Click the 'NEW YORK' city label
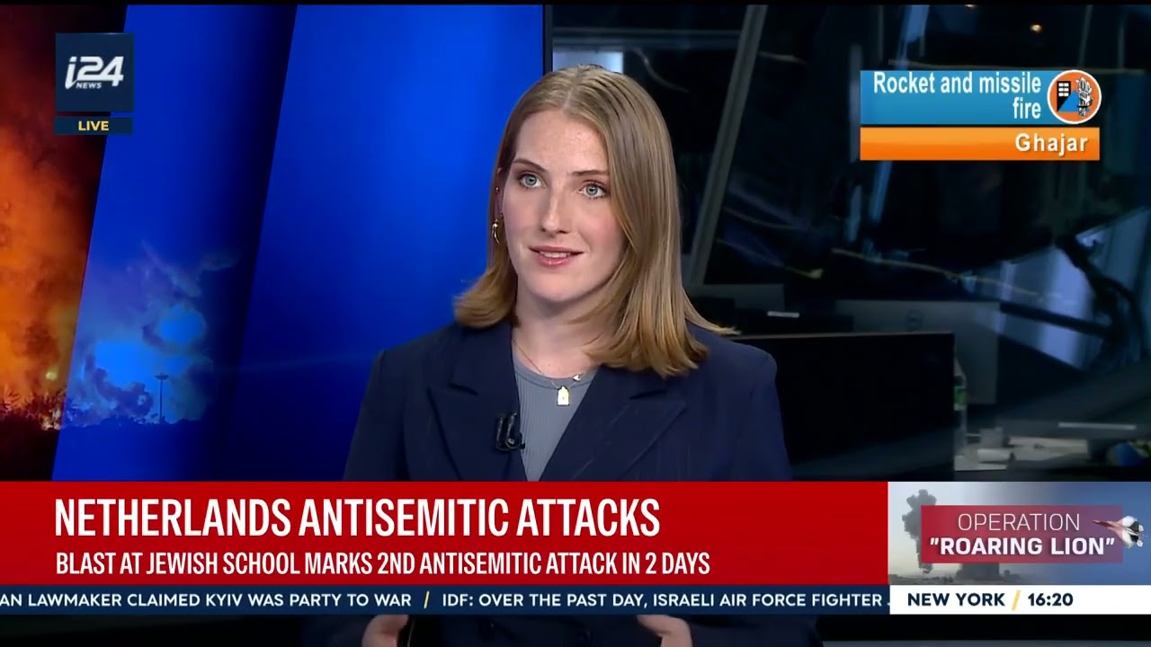This screenshot has width=1151, height=647. tap(956, 600)
